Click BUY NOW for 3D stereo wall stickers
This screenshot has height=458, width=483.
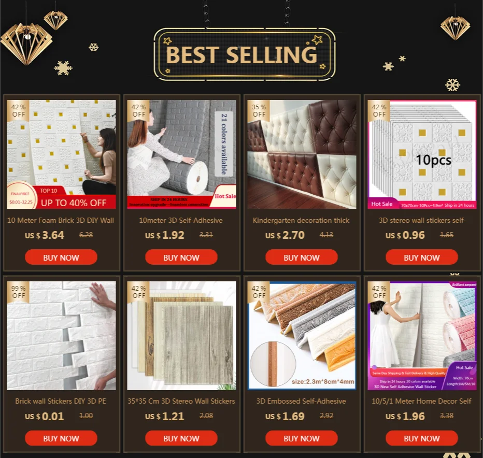tap(422, 257)
